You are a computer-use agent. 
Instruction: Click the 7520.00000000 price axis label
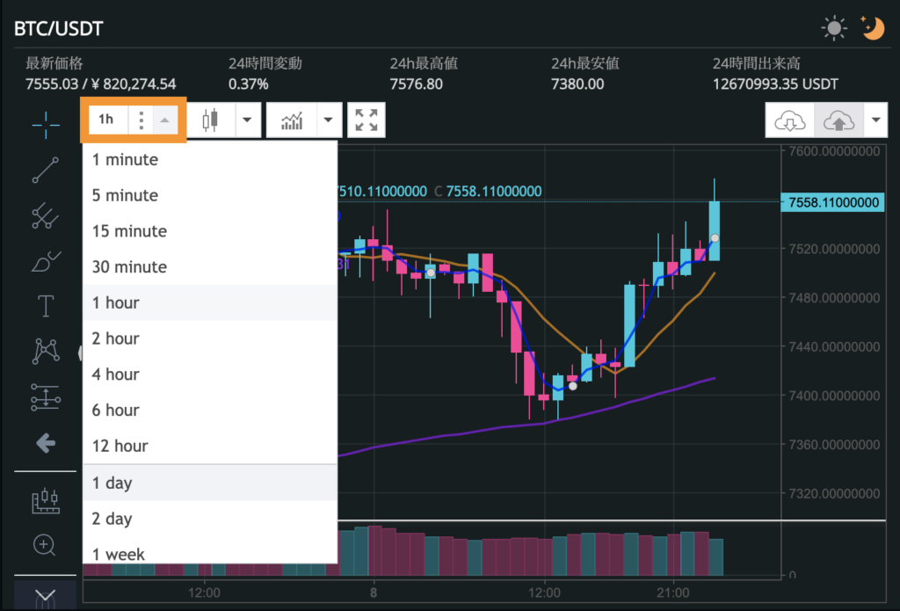[834, 249]
